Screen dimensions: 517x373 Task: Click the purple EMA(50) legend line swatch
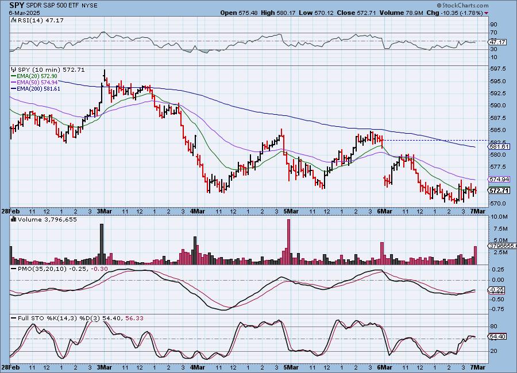14,83
